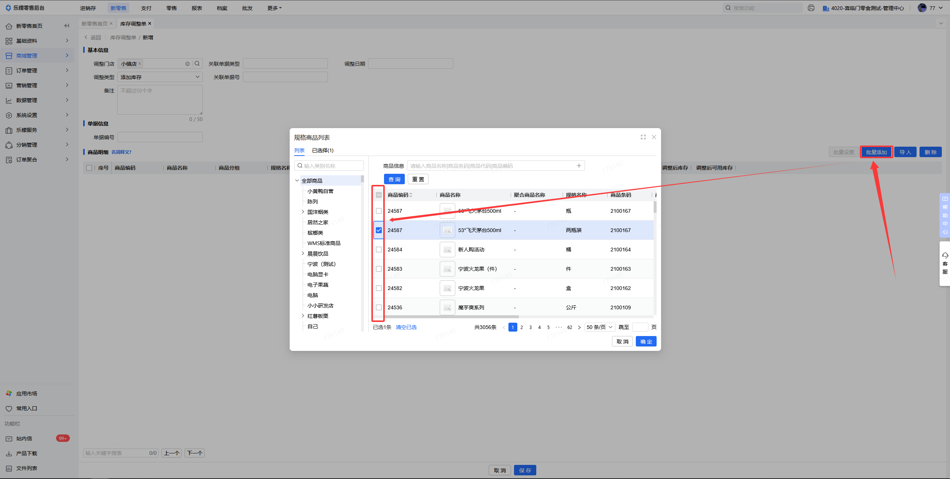Click the fullscreen expand icon in dialog

click(x=643, y=137)
